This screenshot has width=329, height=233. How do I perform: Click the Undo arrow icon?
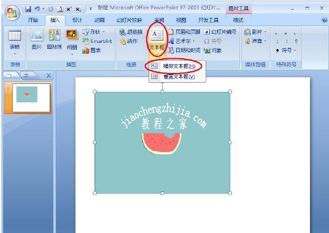point(37,9)
